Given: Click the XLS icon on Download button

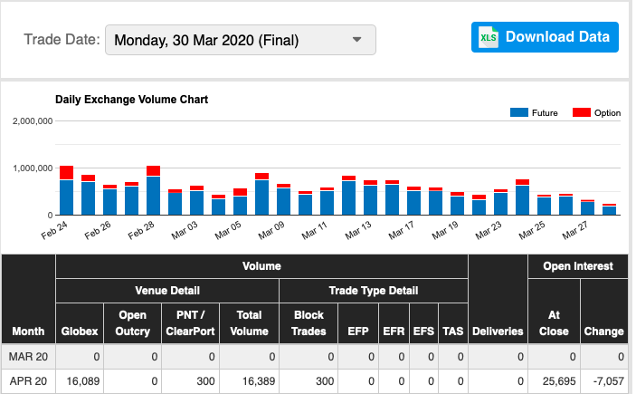Looking at the screenshot, I should coord(489,37).
